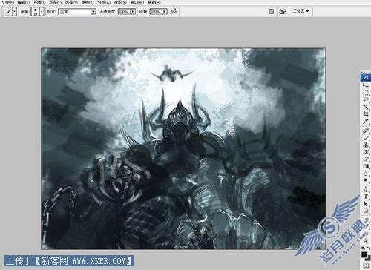Open the opacity slider arrow
This screenshot has height=270, width=371.
133,12
